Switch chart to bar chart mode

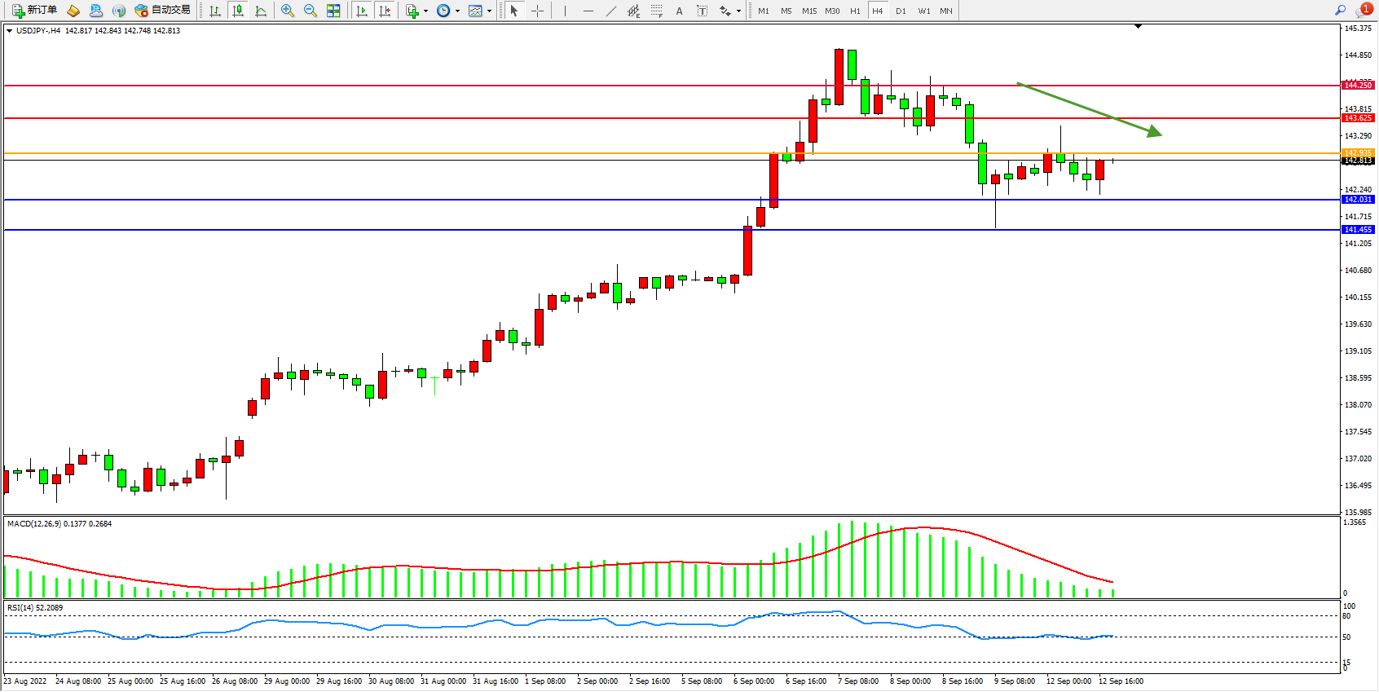[x=215, y=11]
